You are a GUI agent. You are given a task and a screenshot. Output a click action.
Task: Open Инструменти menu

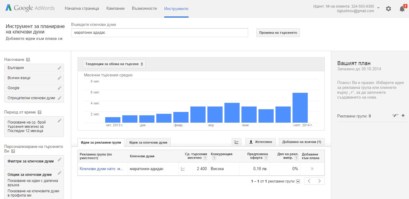tap(176, 9)
